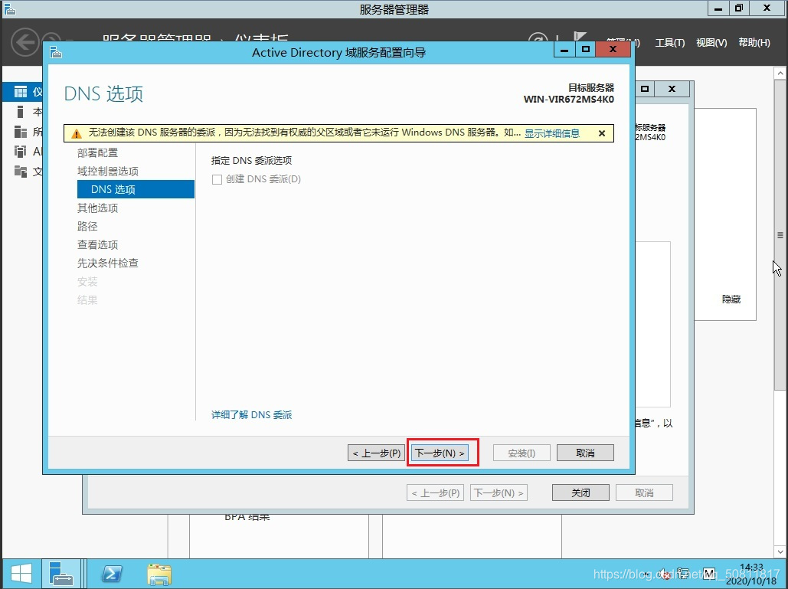Click the Server Manager title bar icon
788x589 pixels.
[x=9, y=8]
